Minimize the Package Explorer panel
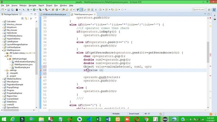 pyautogui.click(x=32, y=14)
